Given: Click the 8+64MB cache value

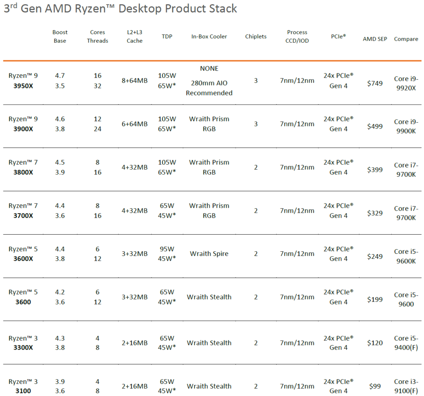Looking at the screenshot, I should tap(135, 81).
